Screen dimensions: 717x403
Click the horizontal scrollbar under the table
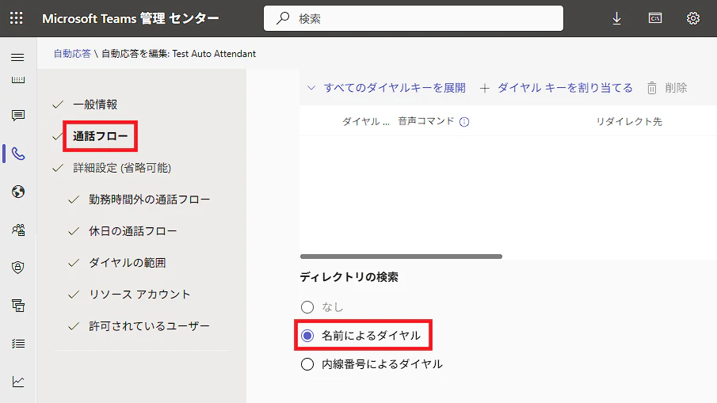tap(401, 257)
